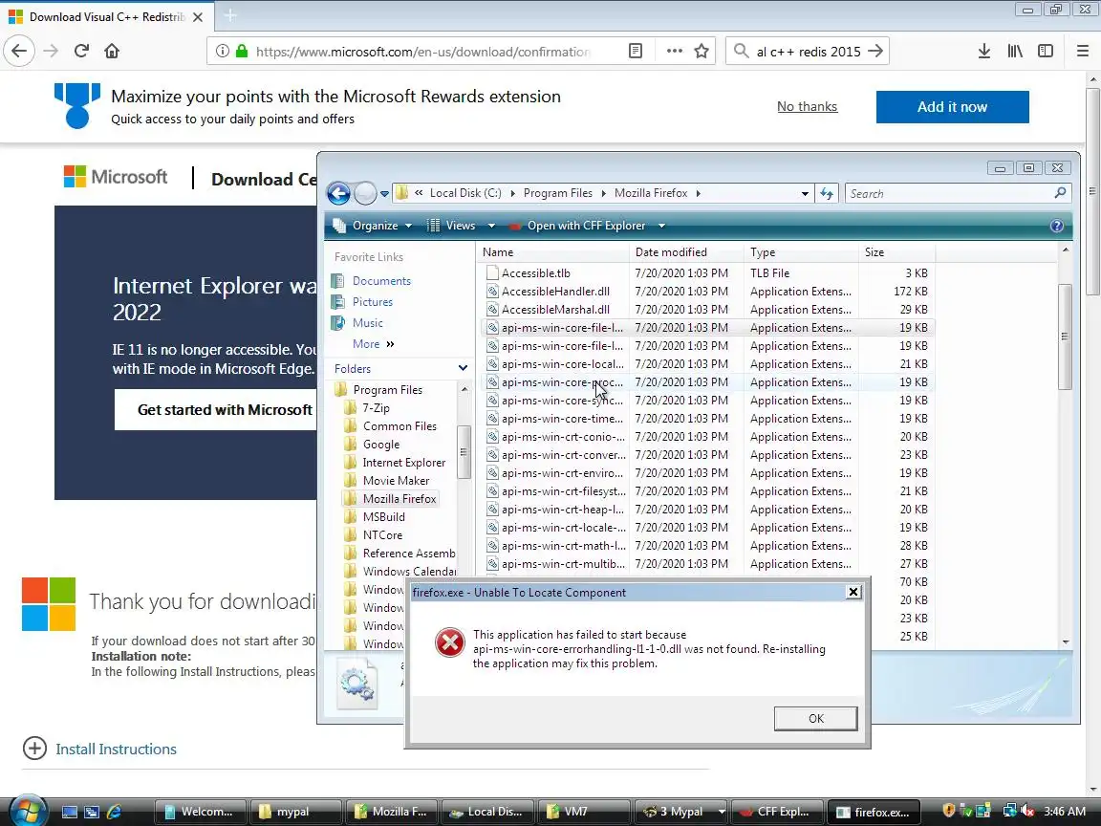Click the muted volume tray icon

[1026, 812]
